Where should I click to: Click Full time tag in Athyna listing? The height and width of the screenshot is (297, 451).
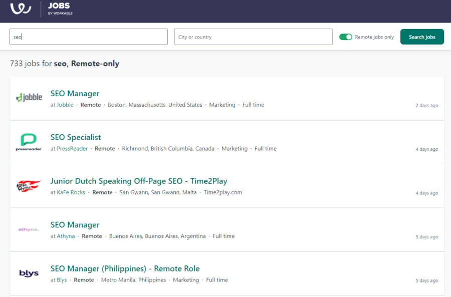(x=224, y=236)
